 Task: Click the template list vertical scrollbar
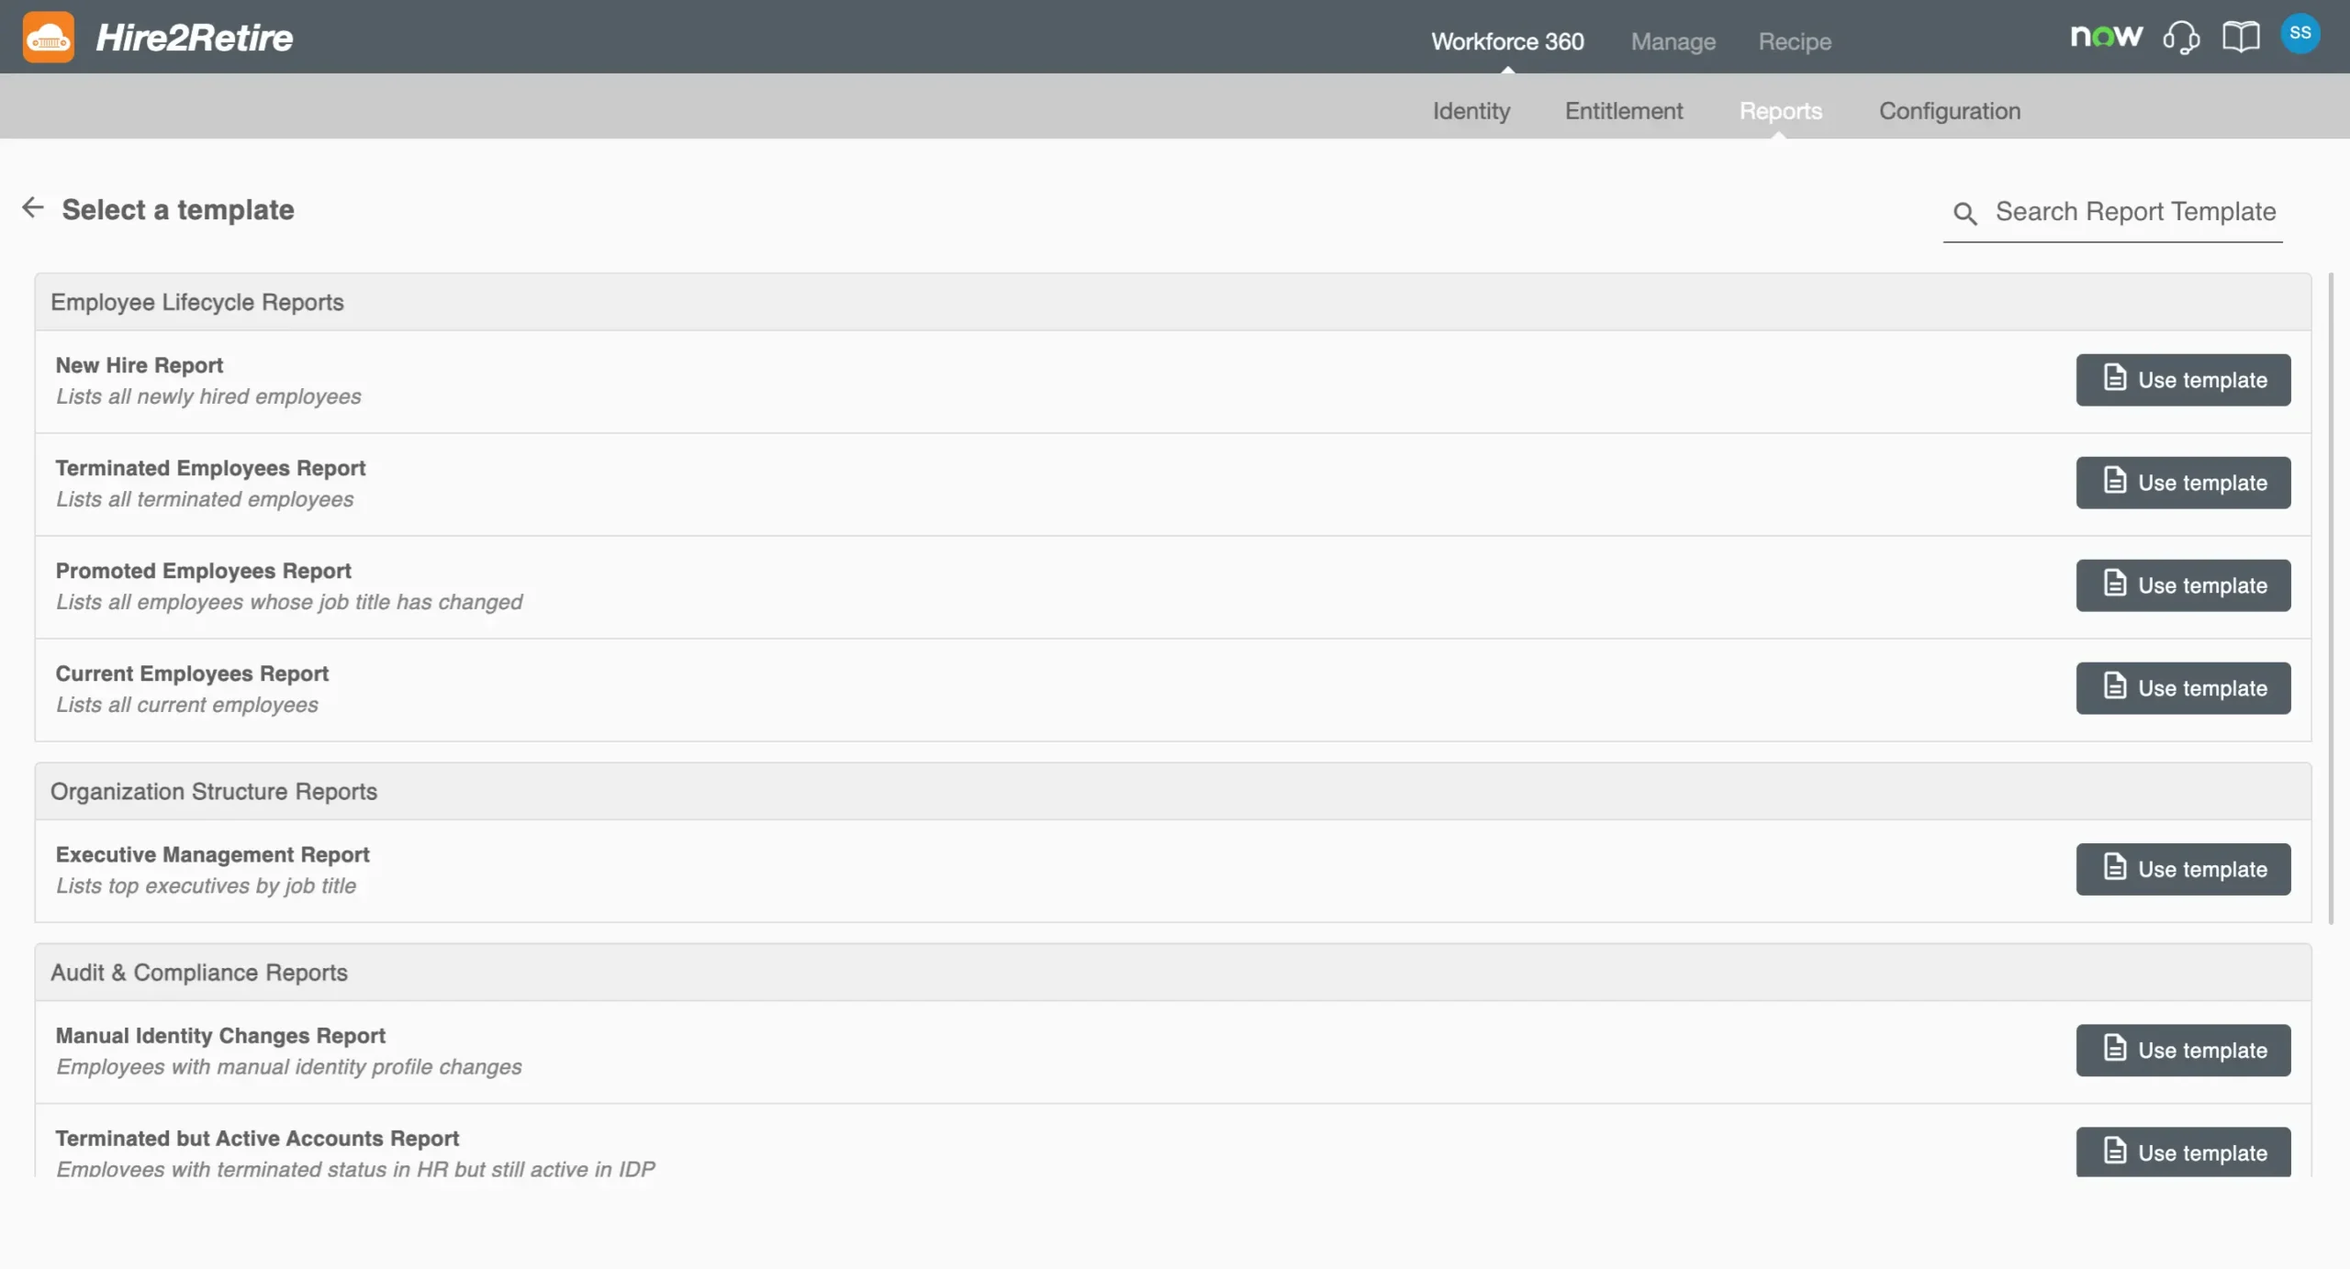point(2331,596)
